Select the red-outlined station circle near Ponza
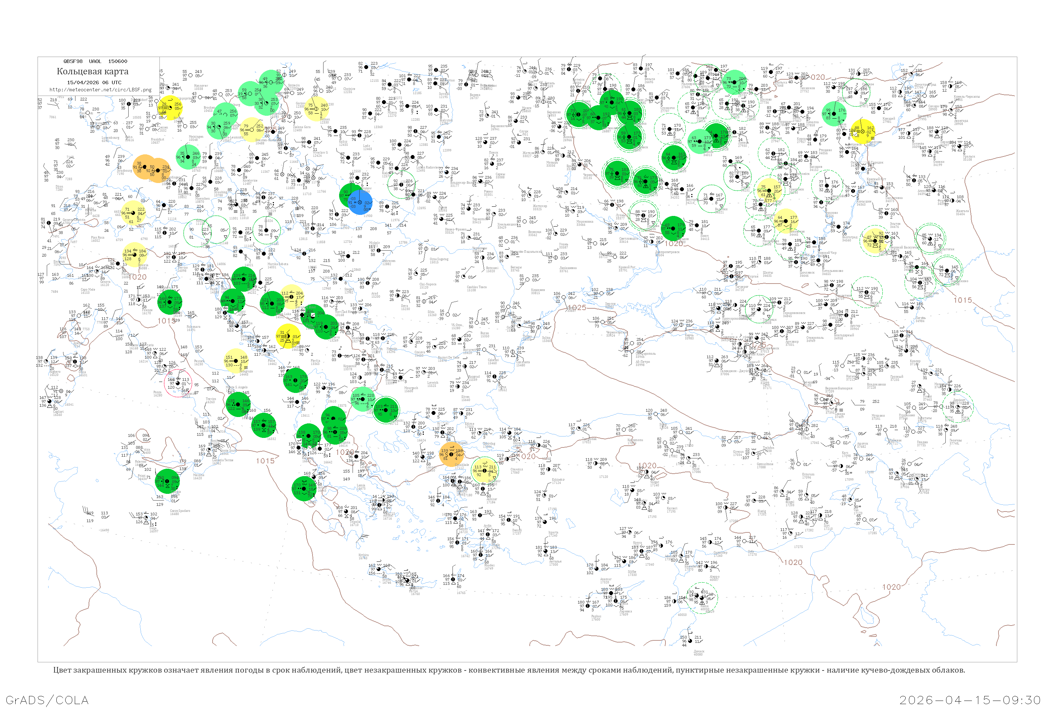The height and width of the screenshot is (708, 1063). (178, 383)
